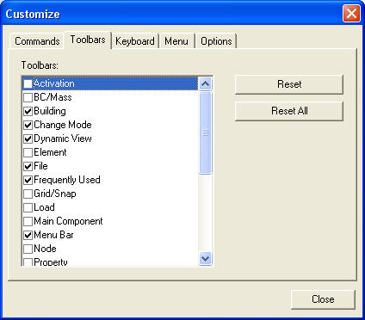
Task: Click the Reset button
Action: click(289, 84)
